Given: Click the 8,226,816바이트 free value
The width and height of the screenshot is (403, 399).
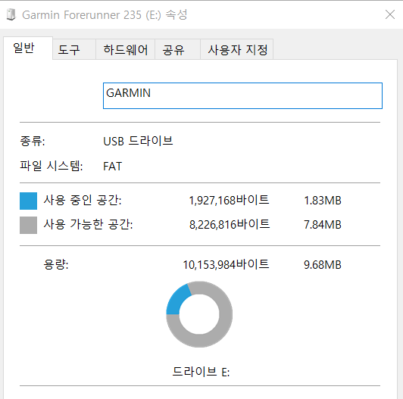Looking at the screenshot, I should click(230, 225).
